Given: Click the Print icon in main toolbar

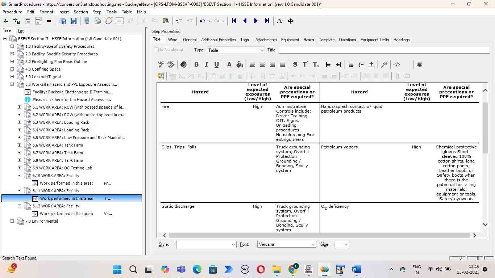Looking at the screenshot, I should click(x=97, y=21).
